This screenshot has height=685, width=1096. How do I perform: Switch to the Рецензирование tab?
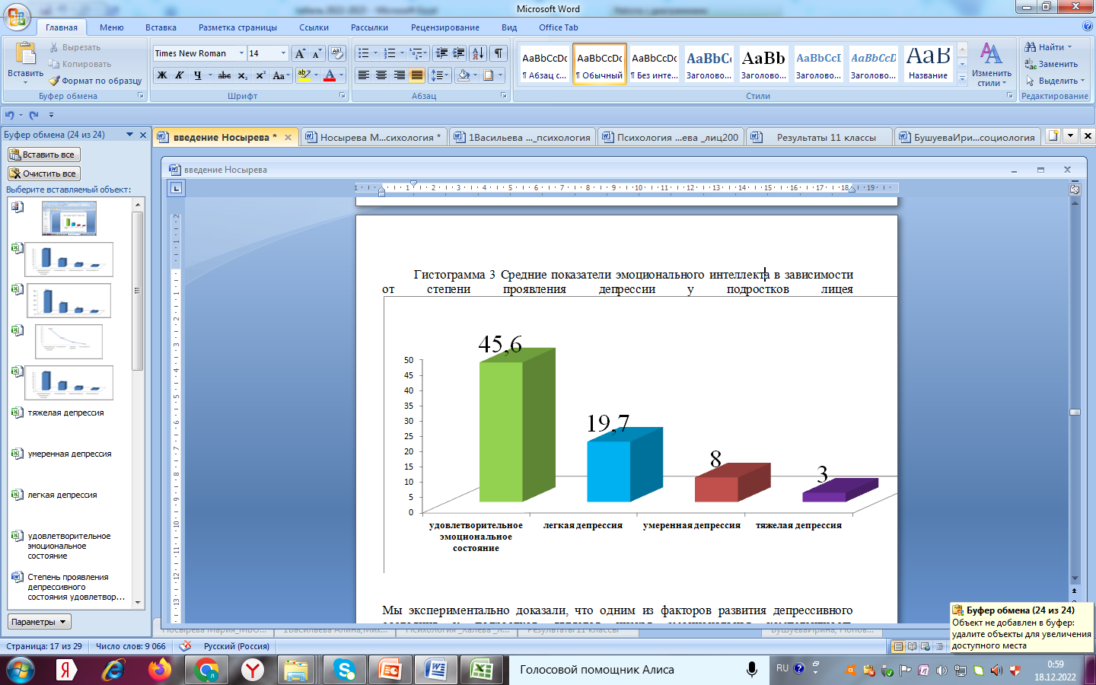444,27
